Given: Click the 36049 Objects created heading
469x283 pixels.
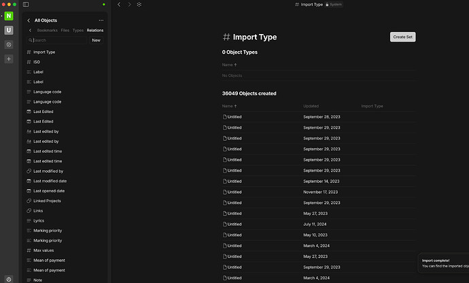Looking at the screenshot, I should [x=249, y=93].
